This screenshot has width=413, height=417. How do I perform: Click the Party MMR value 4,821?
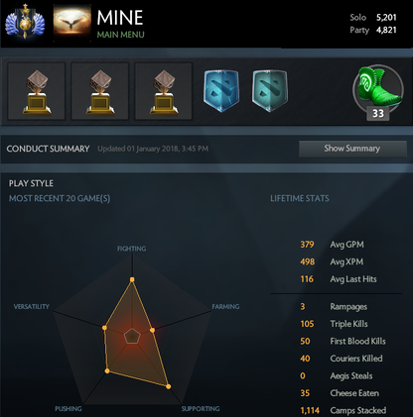click(x=386, y=30)
